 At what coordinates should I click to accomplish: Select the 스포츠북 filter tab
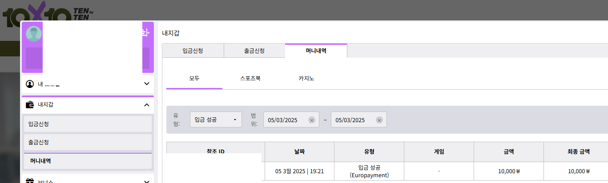250,78
